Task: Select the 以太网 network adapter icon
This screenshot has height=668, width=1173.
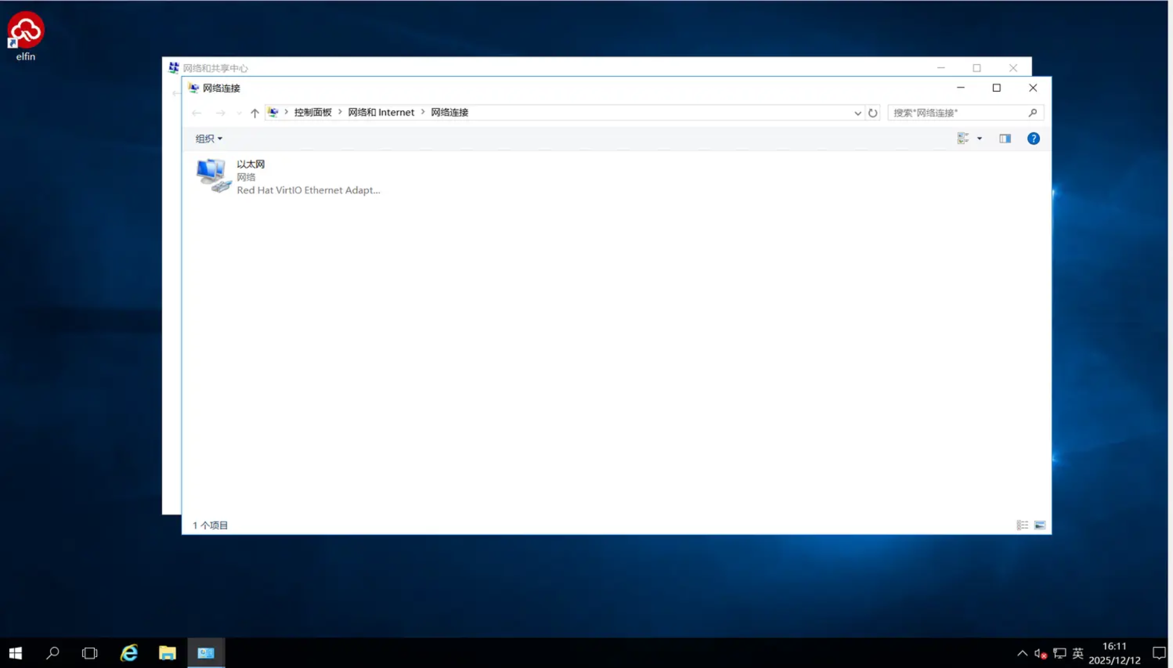Action: pyautogui.click(x=213, y=176)
